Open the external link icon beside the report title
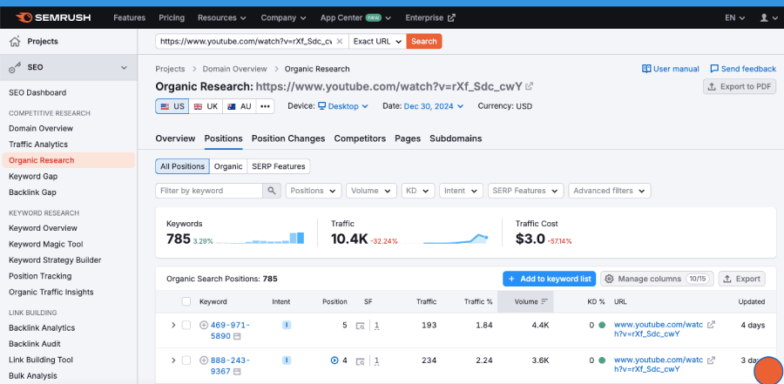784x384 pixels. tap(529, 86)
